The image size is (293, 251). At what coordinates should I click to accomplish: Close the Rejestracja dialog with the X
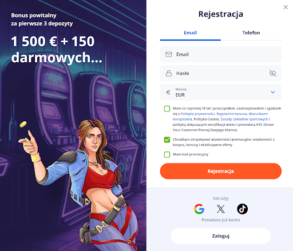coord(286,7)
